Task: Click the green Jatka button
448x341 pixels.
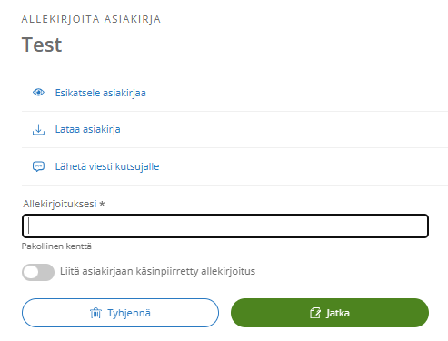Action: (330, 313)
